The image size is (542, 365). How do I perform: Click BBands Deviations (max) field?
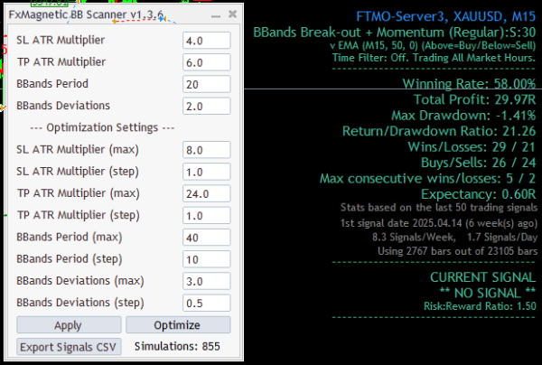coord(206,281)
